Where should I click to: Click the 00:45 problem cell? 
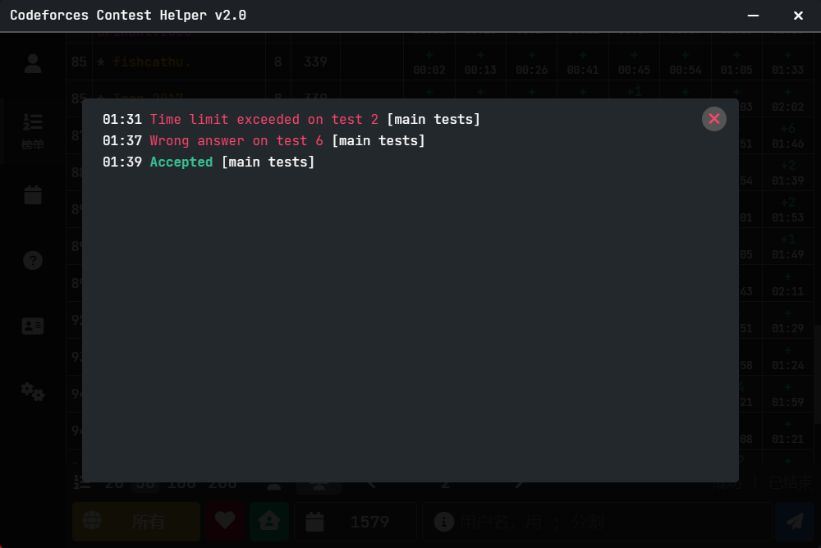coord(634,62)
